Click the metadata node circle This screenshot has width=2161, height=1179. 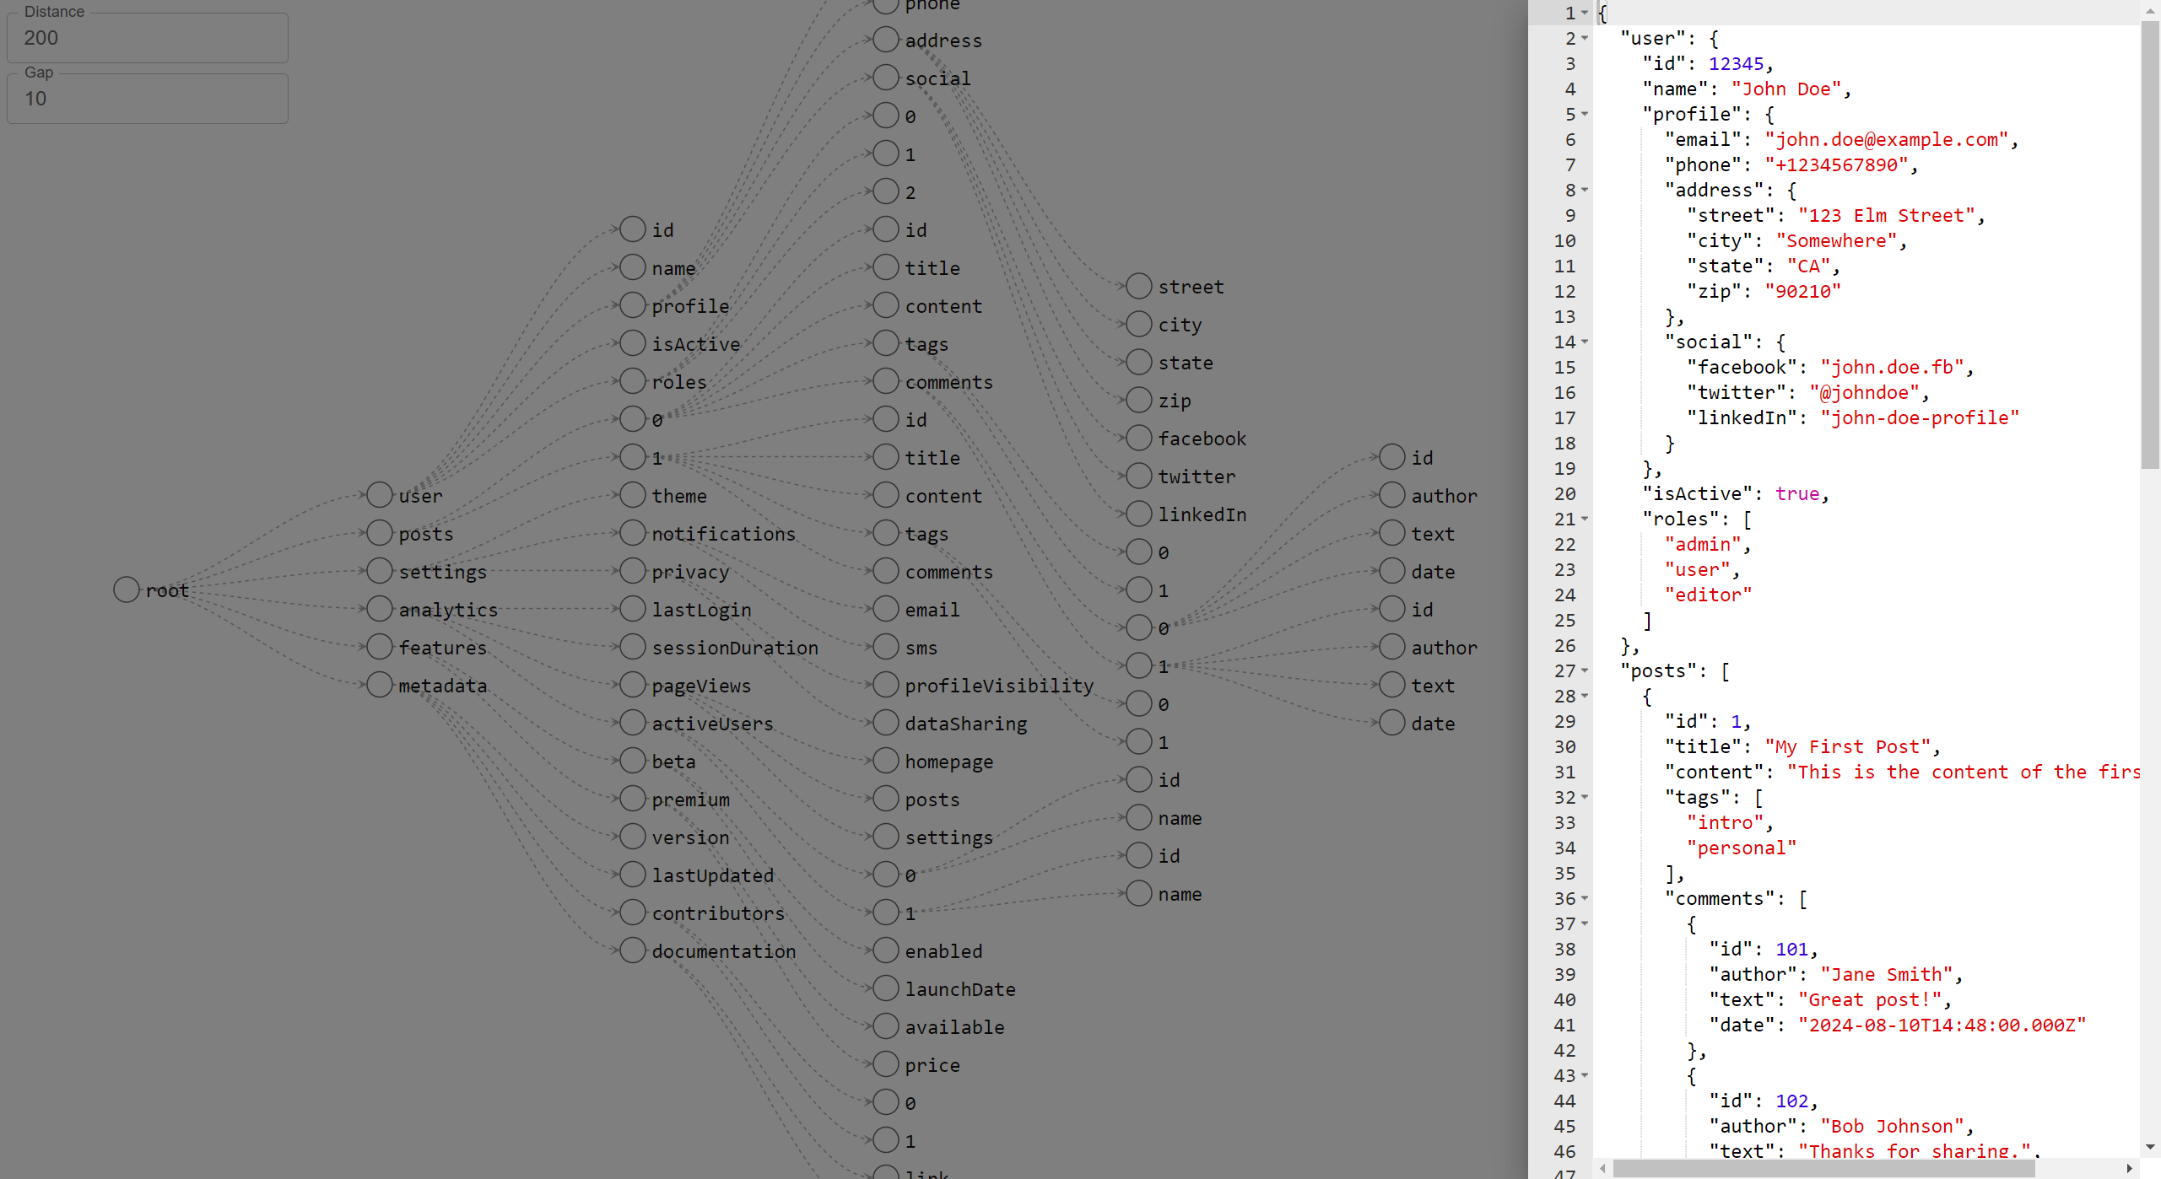tap(379, 684)
